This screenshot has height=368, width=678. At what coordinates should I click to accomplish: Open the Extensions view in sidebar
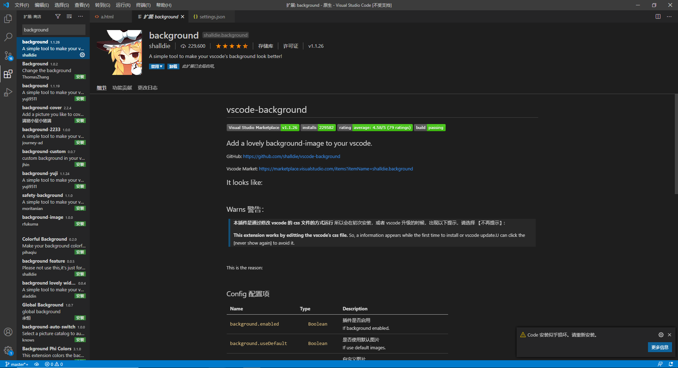coord(8,74)
